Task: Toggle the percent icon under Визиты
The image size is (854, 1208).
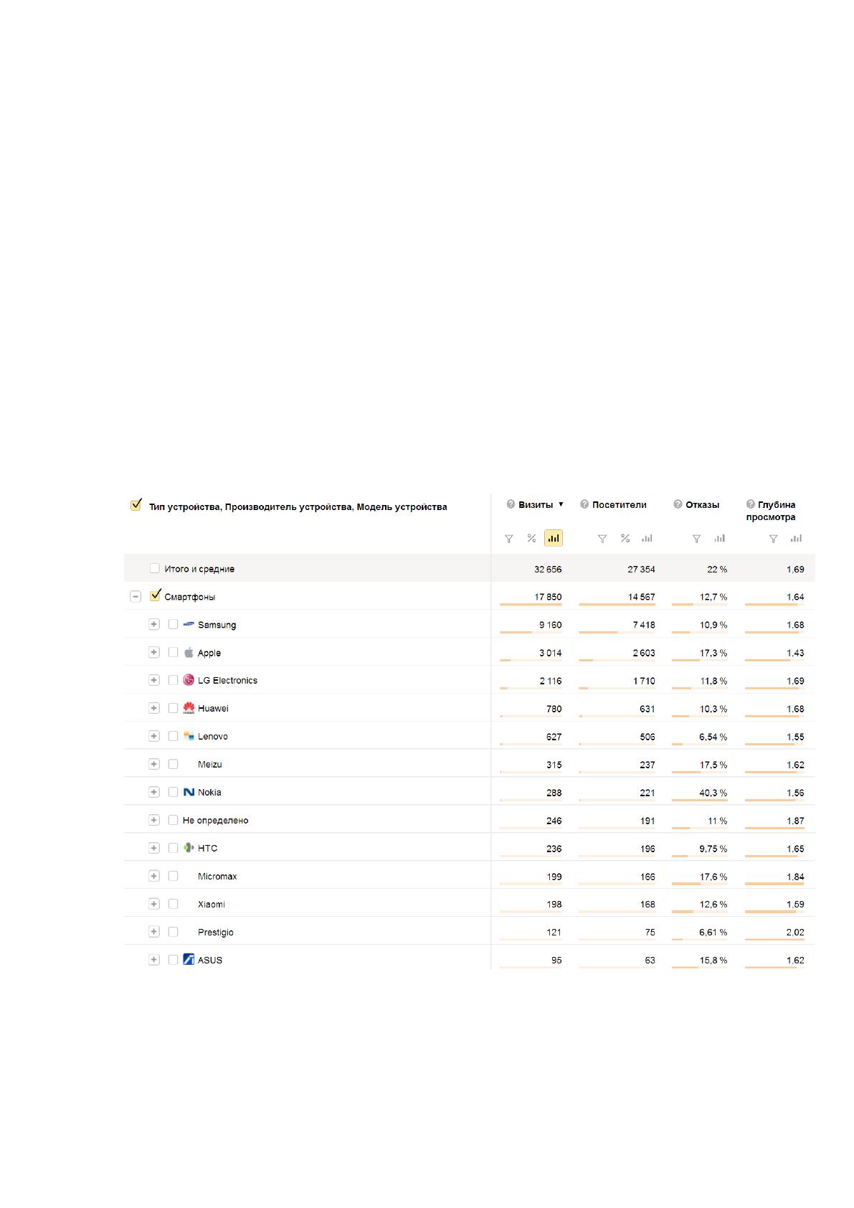Action: click(531, 538)
